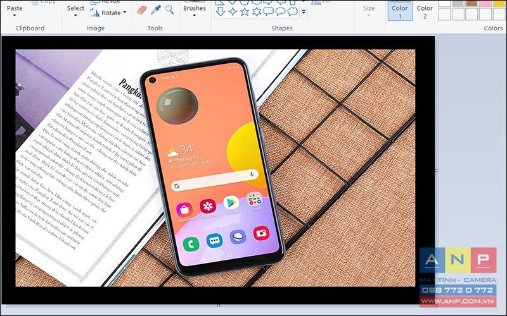This screenshot has width=507, height=316.
Task: Pick the brown color swatch
Action: point(472,3)
